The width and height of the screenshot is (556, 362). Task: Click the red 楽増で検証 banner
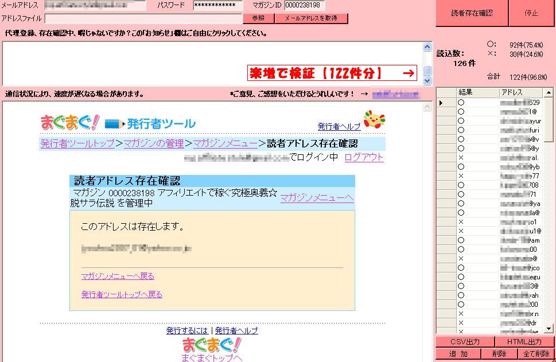tap(332, 73)
